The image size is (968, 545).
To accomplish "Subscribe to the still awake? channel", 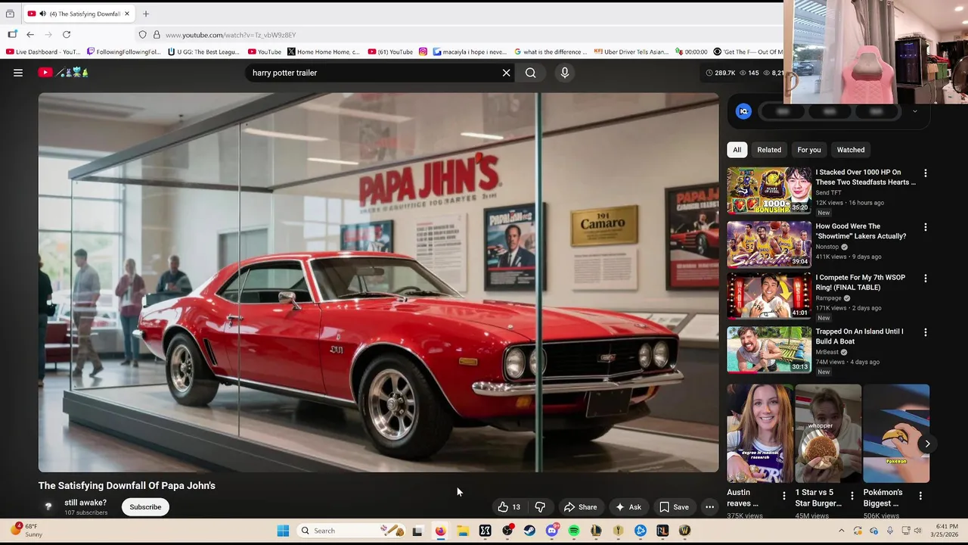I will tap(145, 507).
